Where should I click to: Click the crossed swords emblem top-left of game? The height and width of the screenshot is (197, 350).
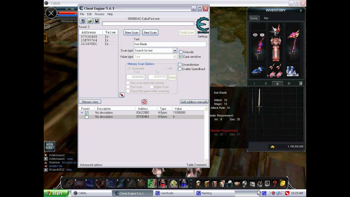[51, 13]
